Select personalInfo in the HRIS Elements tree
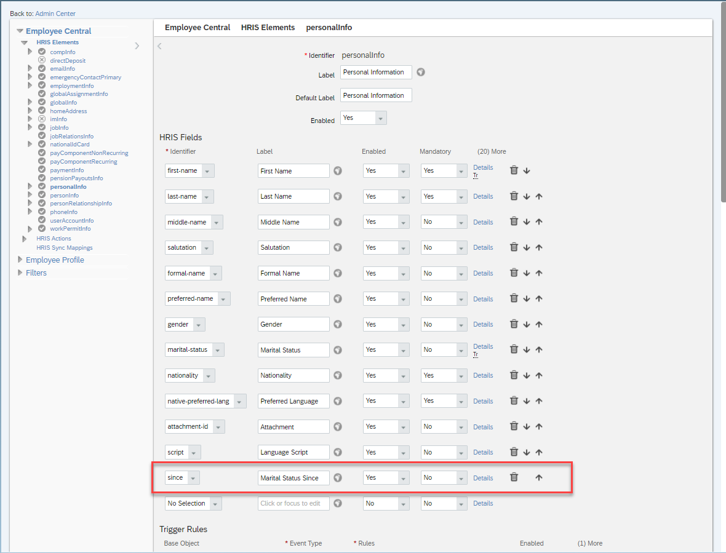Viewport: 726px width, 553px height. click(x=68, y=187)
